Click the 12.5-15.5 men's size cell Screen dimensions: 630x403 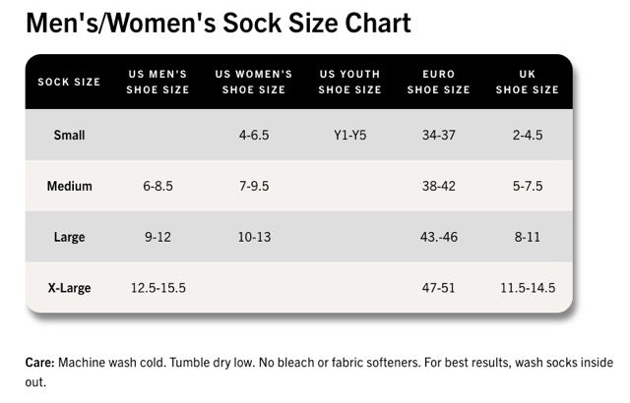(157, 288)
